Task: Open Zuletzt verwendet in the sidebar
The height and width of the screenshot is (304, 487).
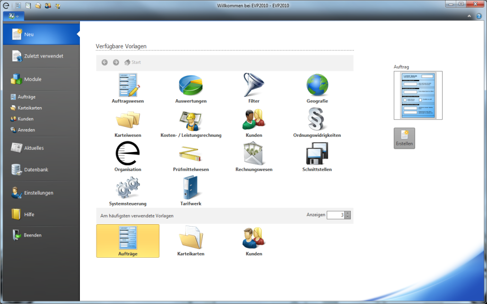Action: click(41, 56)
